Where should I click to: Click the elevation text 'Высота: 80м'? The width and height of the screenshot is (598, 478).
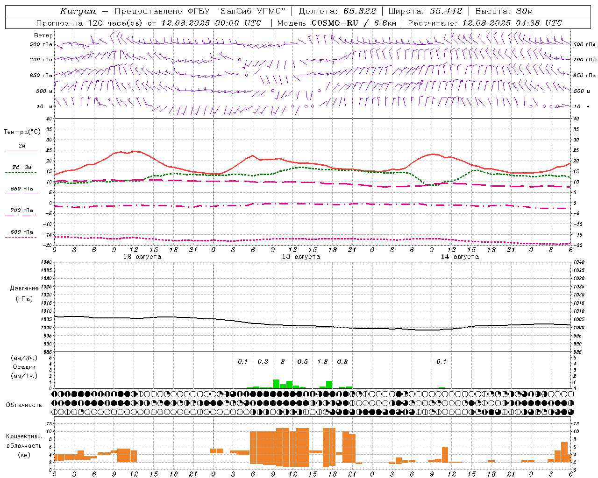click(504, 11)
